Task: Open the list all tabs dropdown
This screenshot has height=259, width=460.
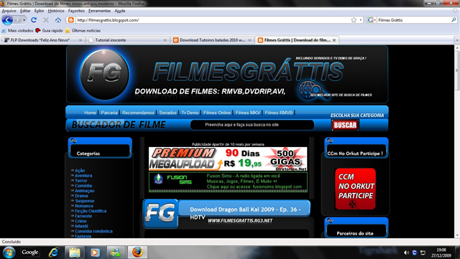Action: pyautogui.click(x=457, y=40)
